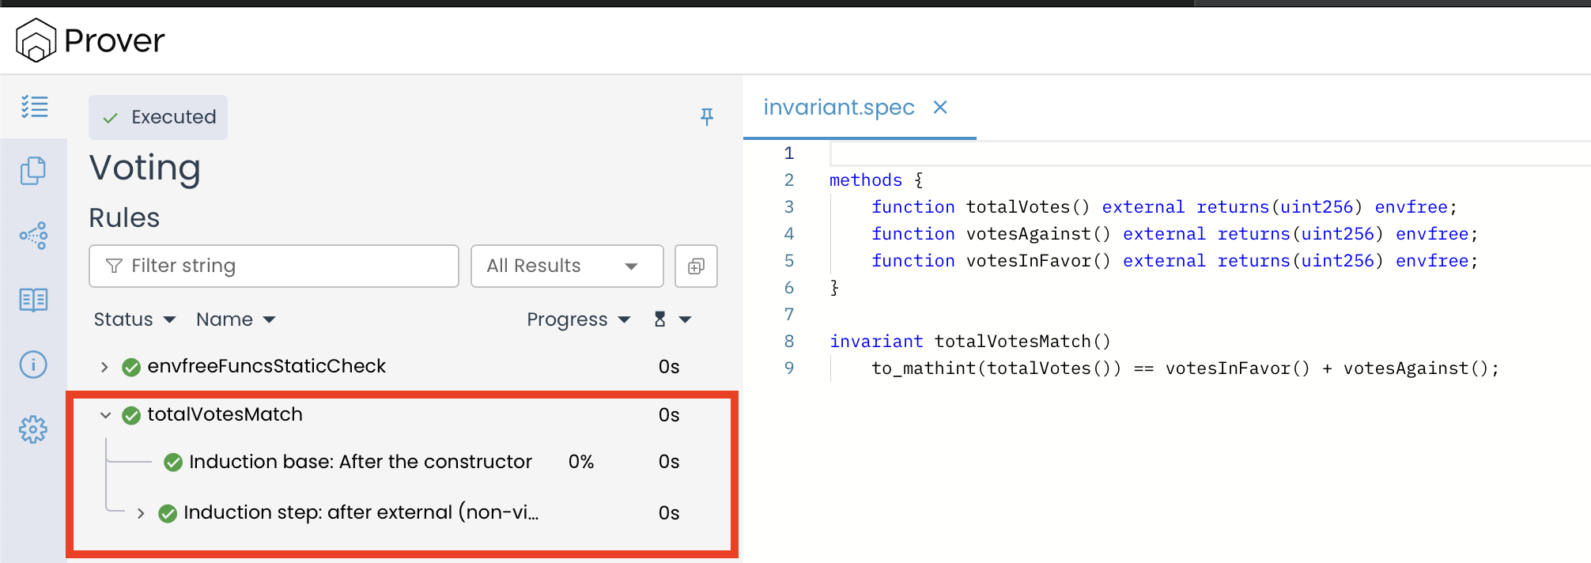Click the files copy sidebar icon
Image resolution: width=1591 pixels, height=563 pixels.
click(33, 170)
